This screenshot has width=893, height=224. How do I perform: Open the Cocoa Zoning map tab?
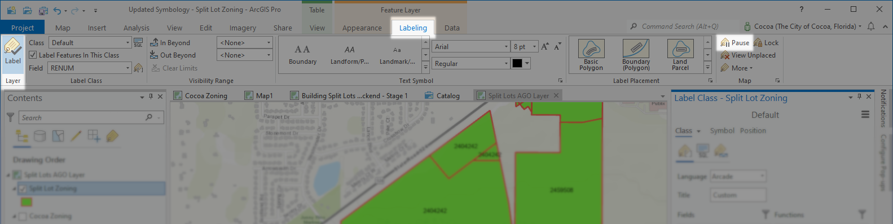200,96
